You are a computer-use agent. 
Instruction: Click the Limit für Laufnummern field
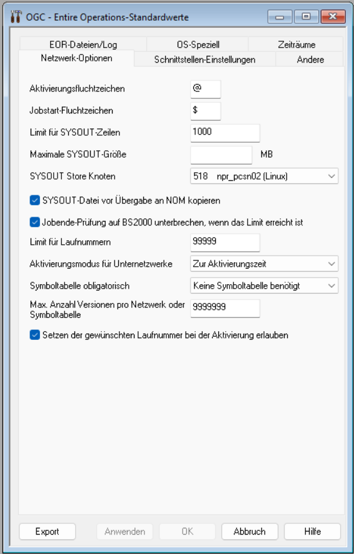tap(225, 242)
